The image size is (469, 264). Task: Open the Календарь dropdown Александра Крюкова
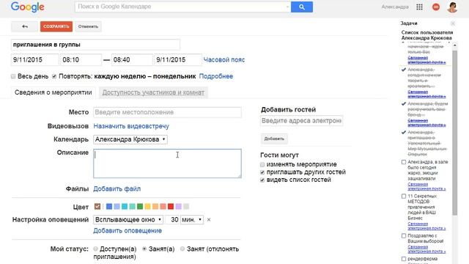pos(130,139)
